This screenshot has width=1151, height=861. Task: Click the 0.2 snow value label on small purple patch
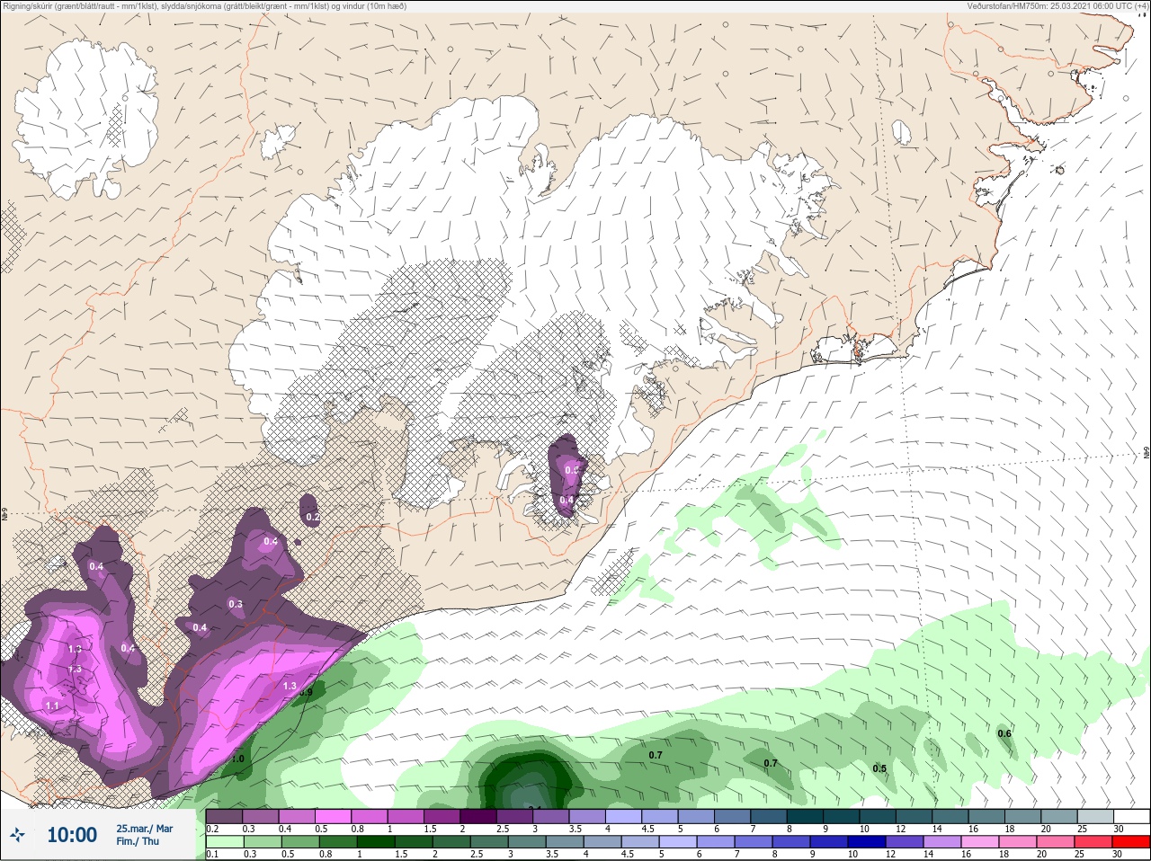click(313, 517)
